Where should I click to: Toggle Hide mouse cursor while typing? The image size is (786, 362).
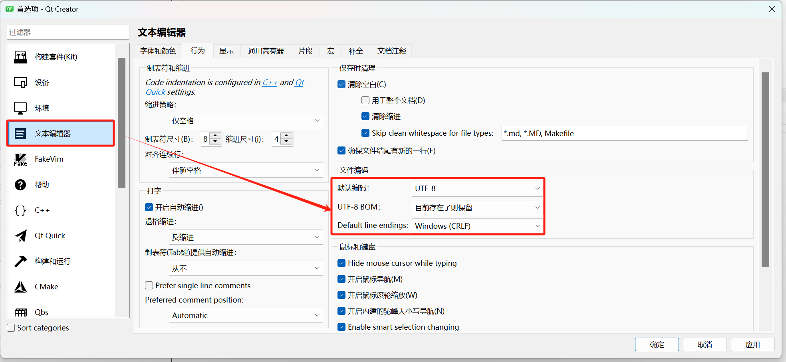tap(341, 263)
